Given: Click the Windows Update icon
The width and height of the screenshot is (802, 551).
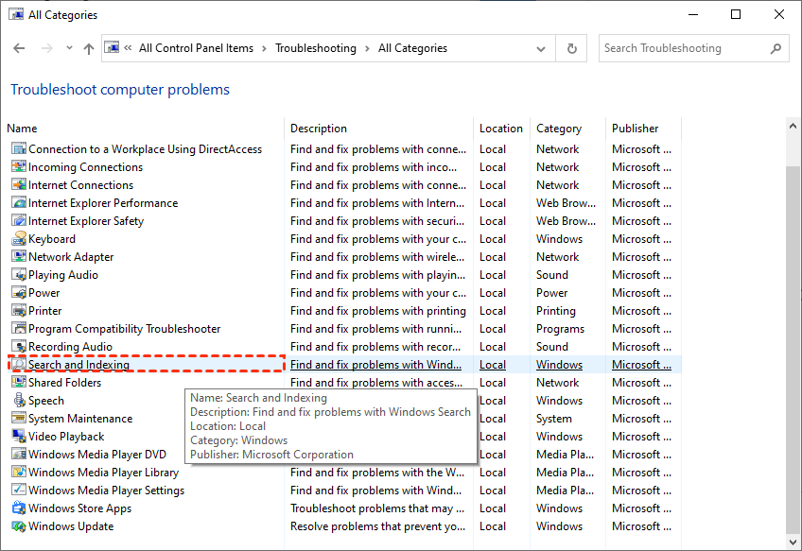Looking at the screenshot, I should point(19,526).
